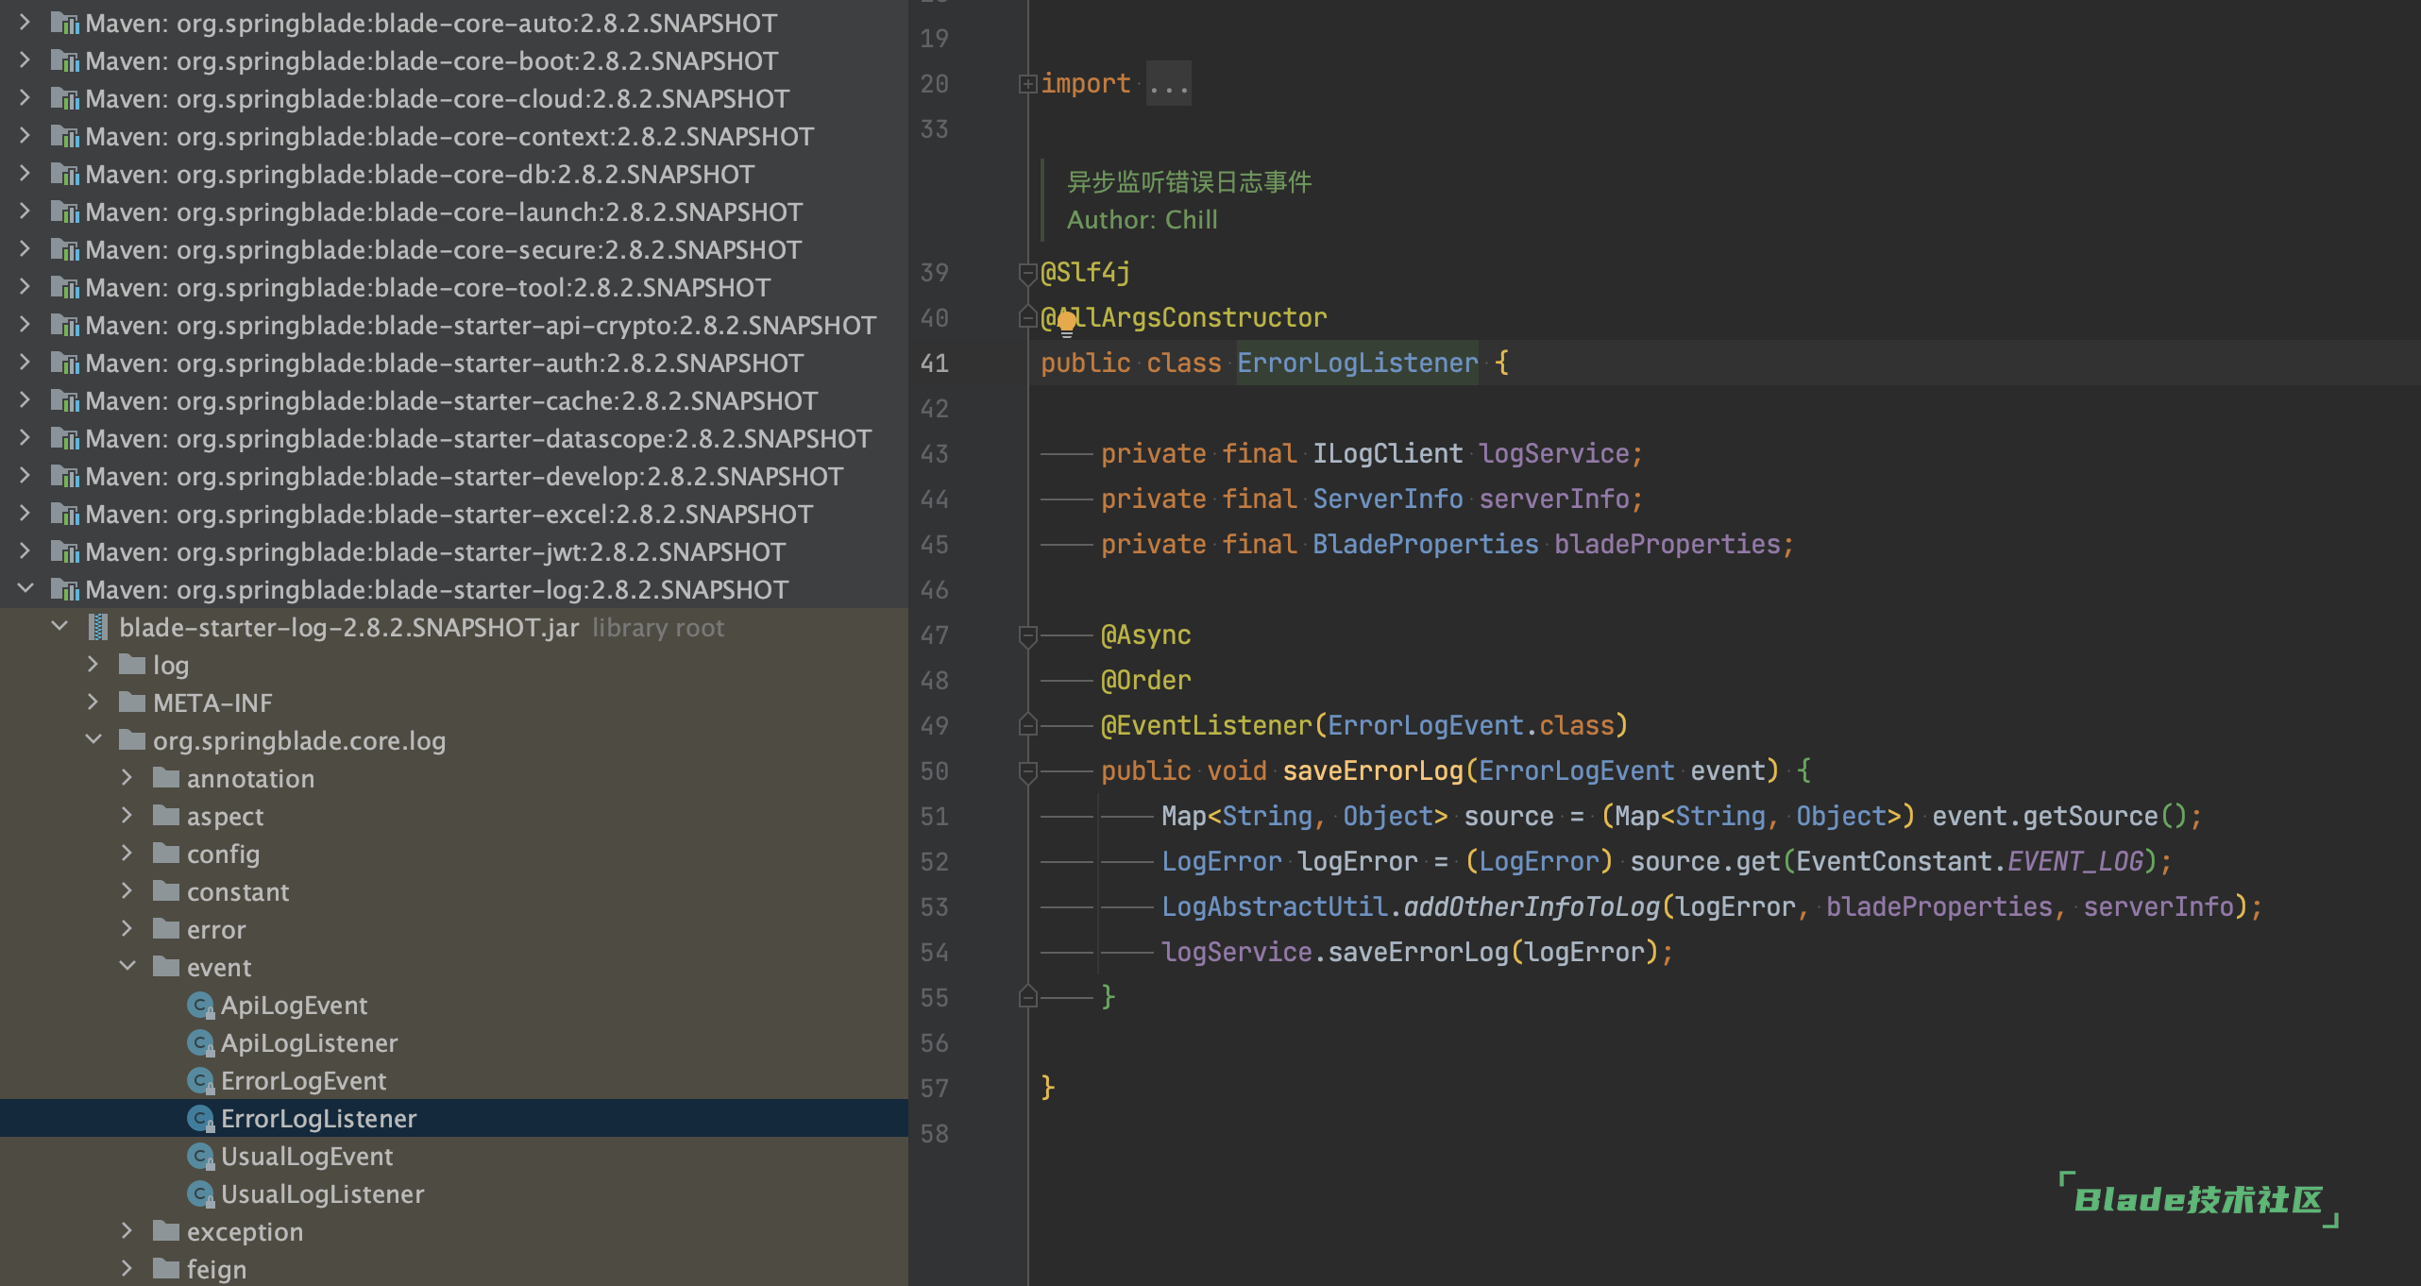Viewport: 2421px width, 1286px height.
Task: Expand the META-INF folder
Action: [x=93, y=702]
